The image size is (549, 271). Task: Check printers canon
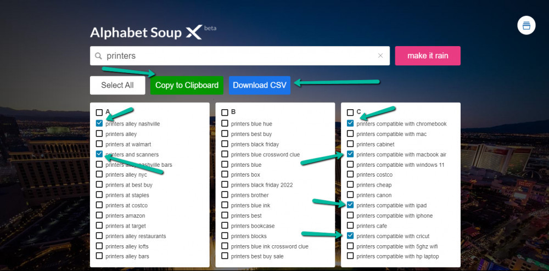click(x=350, y=195)
